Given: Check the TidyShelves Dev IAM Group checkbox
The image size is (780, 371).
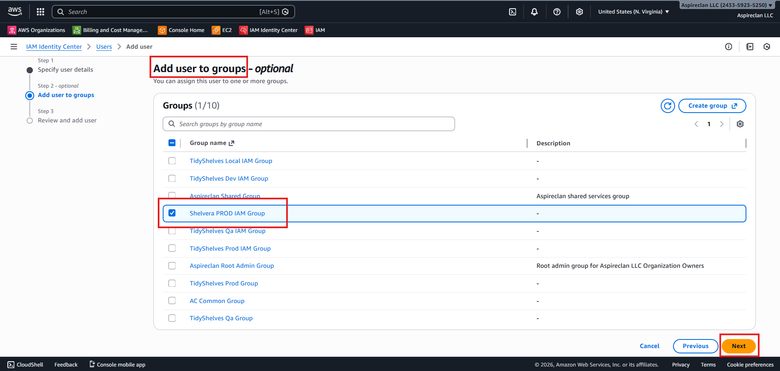Looking at the screenshot, I should tap(172, 179).
